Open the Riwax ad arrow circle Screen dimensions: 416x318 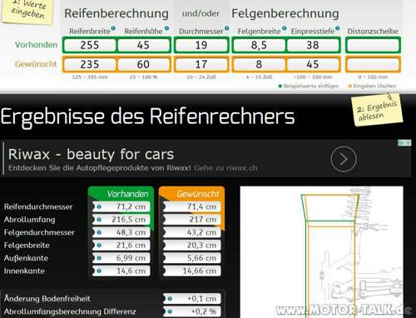click(344, 159)
